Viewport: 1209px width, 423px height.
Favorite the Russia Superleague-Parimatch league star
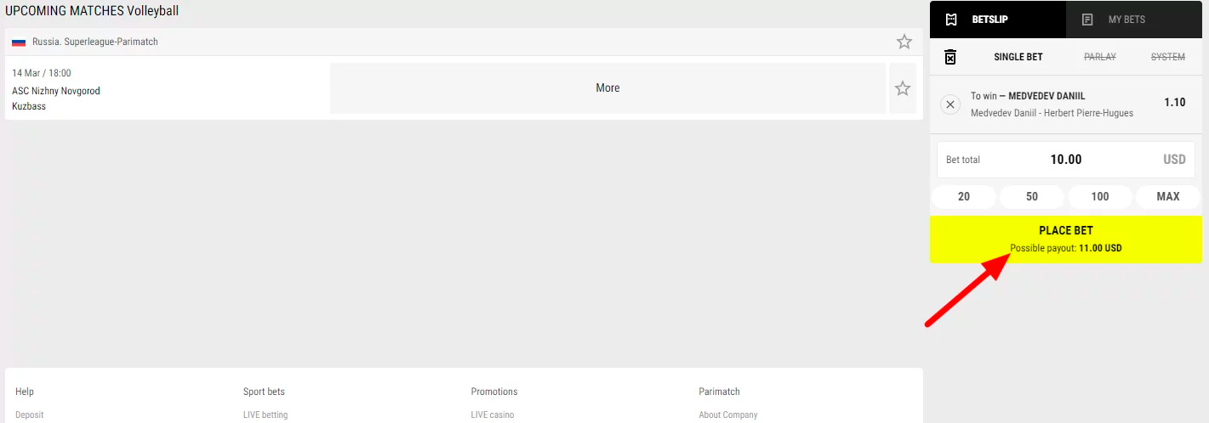click(904, 42)
